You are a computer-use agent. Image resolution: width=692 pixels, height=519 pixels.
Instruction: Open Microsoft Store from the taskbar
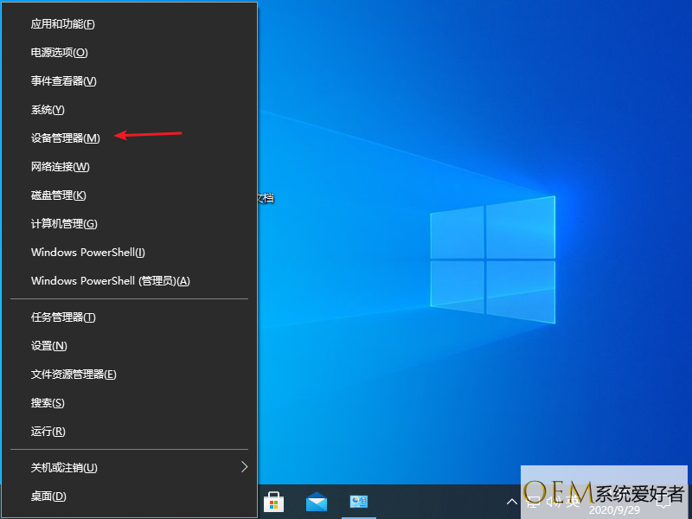(x=274, y=502)
